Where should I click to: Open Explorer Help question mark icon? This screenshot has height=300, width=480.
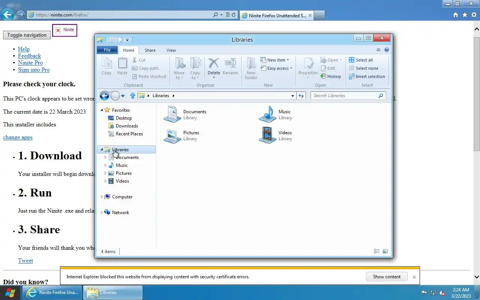pos(387,50)
